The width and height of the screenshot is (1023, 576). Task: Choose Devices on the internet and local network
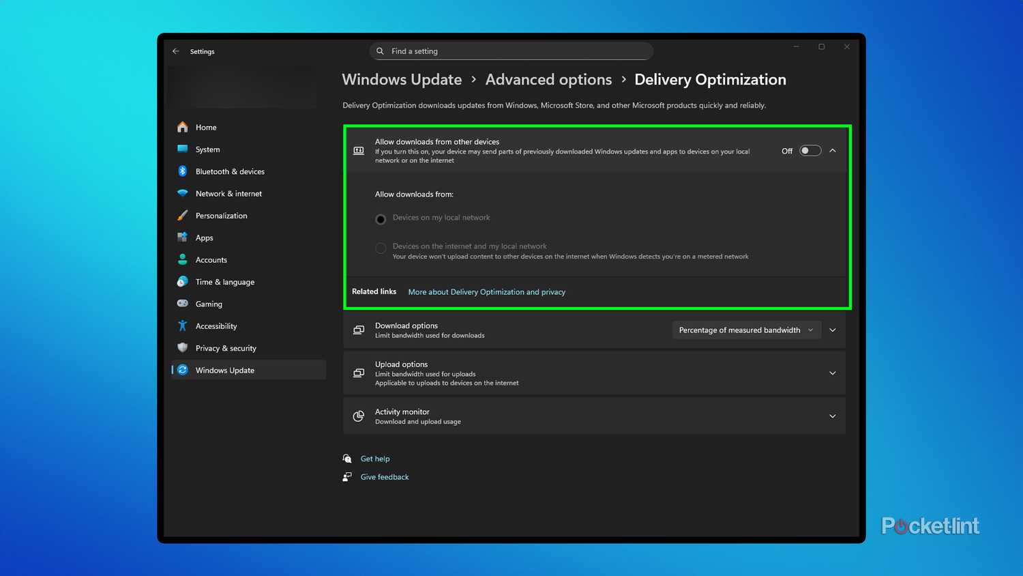click(x=381, y=248)
